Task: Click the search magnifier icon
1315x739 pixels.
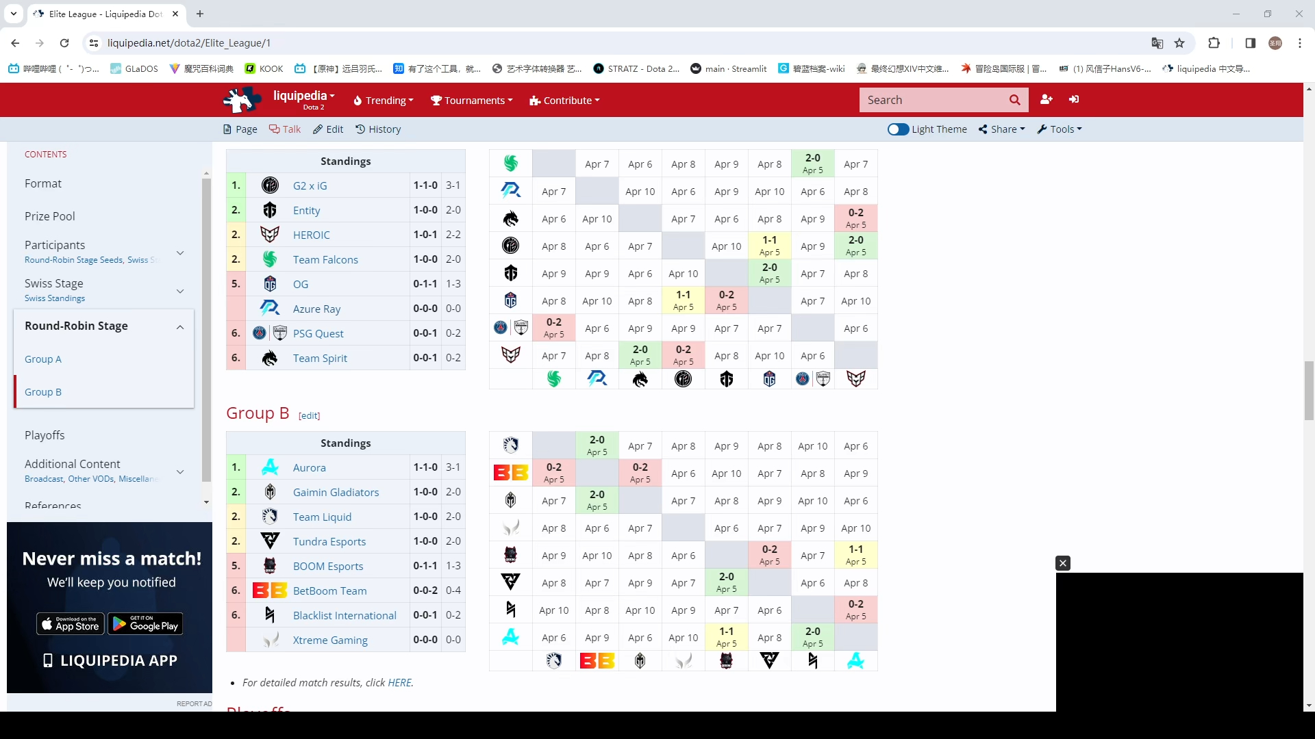Action: pyautogui.click(x=1014, y=100)
